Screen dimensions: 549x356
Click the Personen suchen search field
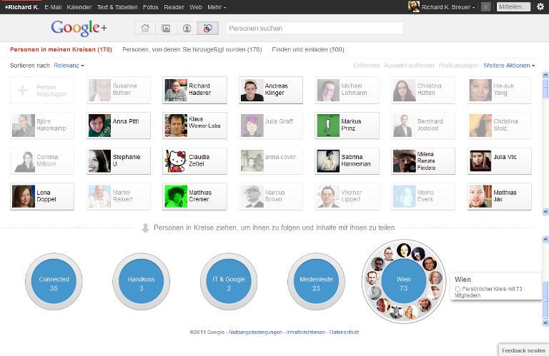[314, 29]
